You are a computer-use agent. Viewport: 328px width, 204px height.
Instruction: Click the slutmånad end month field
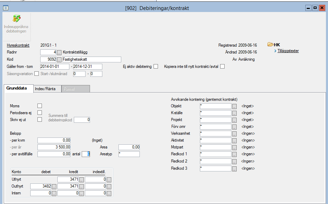[96, 74]
